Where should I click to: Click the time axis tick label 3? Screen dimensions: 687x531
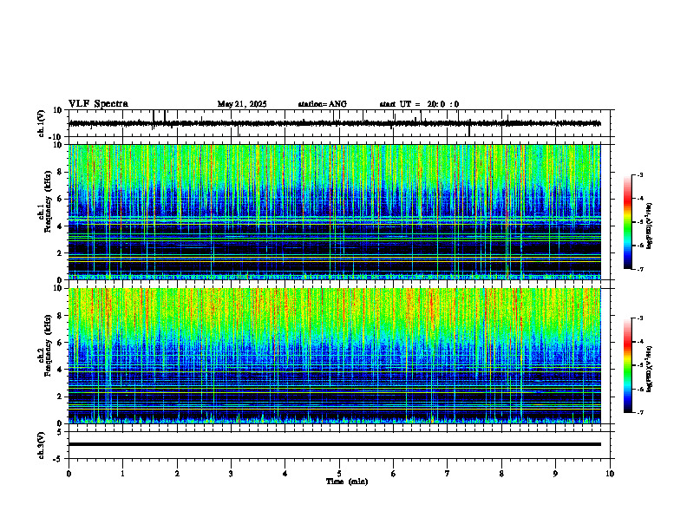click(231, 474)
